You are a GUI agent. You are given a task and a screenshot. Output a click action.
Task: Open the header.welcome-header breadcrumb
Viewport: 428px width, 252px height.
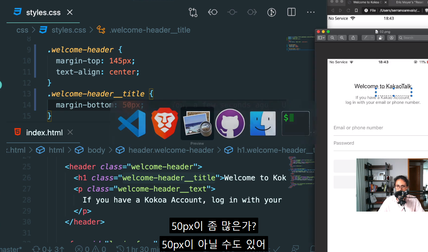click(171, 150)
